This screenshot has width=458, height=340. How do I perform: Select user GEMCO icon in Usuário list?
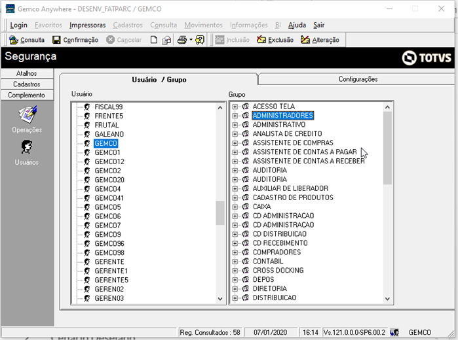pyautogui.click(x=86, y=143)
